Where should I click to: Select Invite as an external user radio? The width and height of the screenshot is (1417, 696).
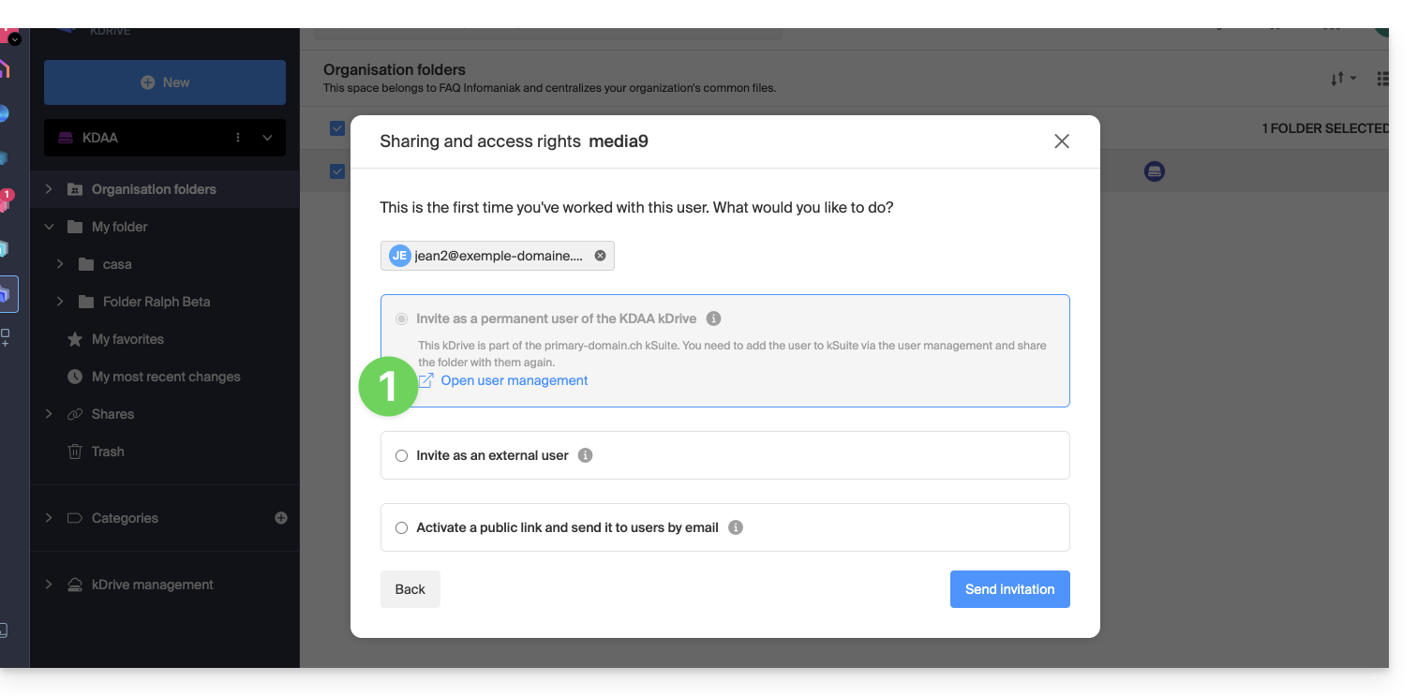pyautogui.click(x=401, y=456)
